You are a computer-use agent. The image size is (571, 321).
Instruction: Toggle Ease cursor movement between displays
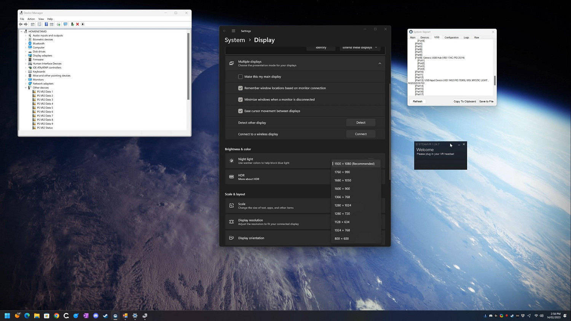(241, 111)
